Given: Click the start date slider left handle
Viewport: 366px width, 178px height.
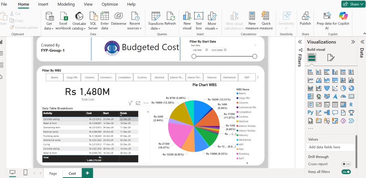Looking at the screenshot, I should point(194,56).
